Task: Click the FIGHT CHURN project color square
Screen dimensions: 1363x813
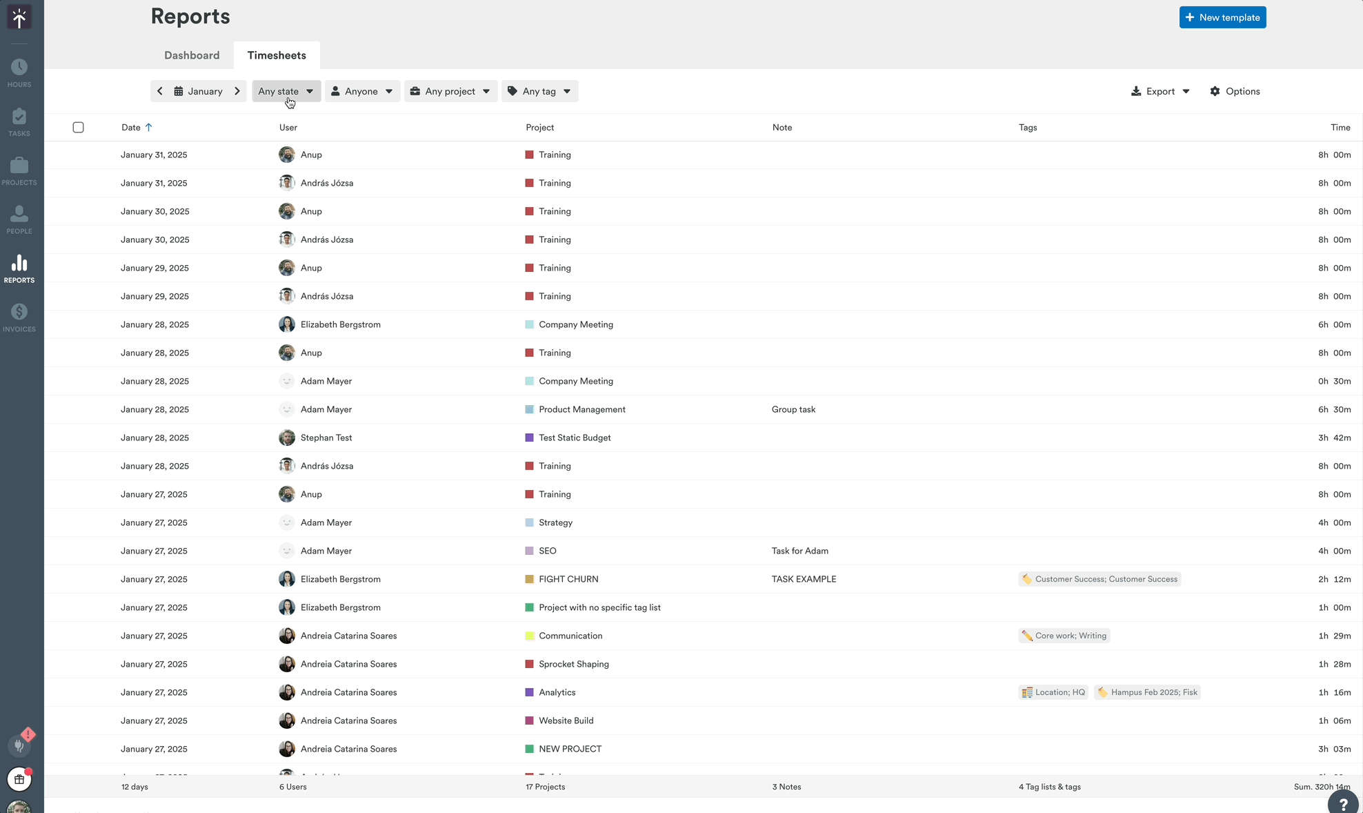Action: (x=530, y=579)
